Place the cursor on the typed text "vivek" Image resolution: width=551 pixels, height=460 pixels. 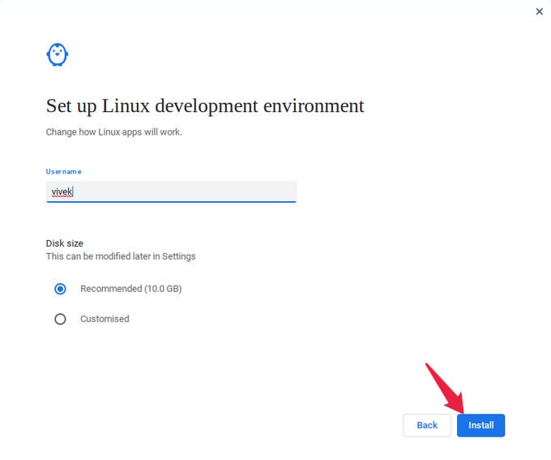point(62,191)
